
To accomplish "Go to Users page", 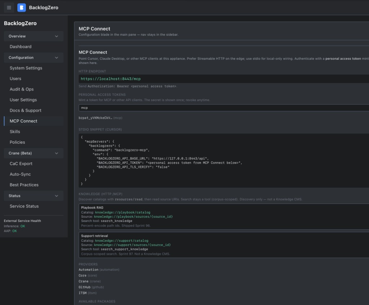I will [34, 79].
